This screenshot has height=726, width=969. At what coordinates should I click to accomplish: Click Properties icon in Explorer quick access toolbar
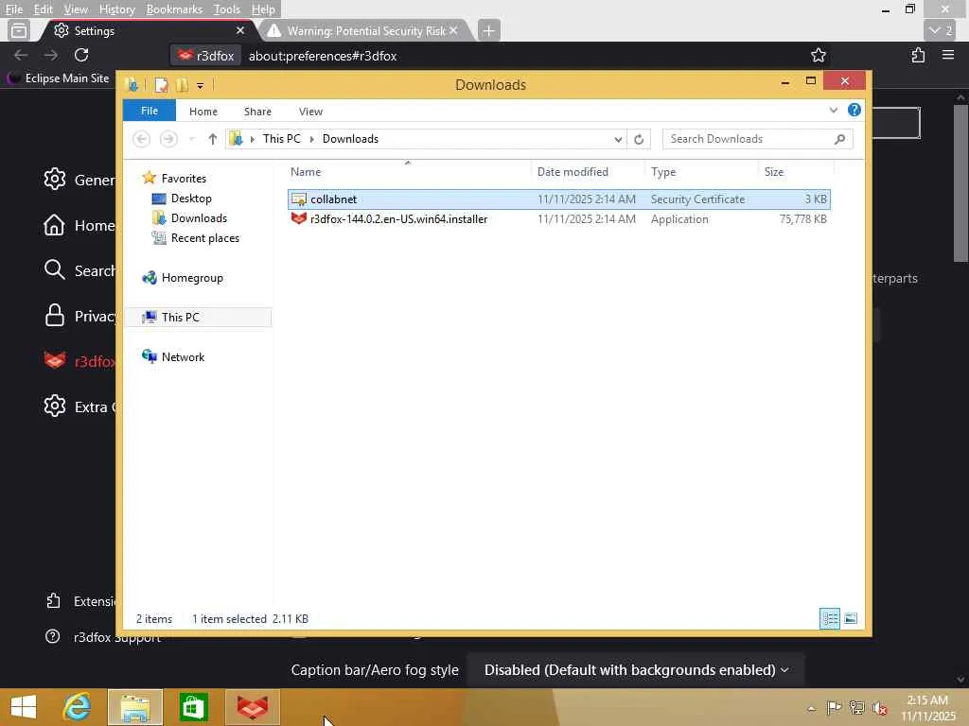pyautogui.click(x=161, y=84)
